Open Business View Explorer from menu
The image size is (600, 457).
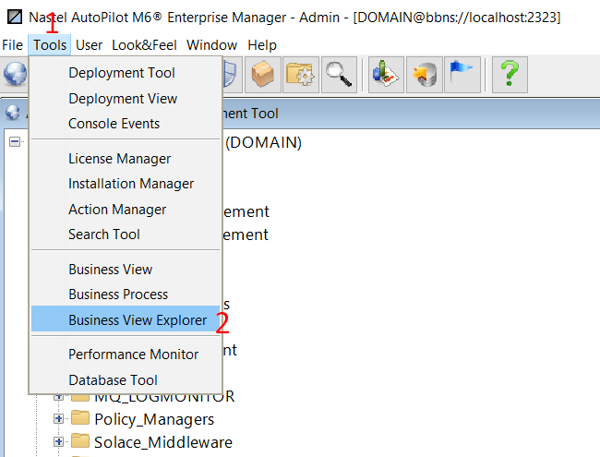tap(126, 319)
